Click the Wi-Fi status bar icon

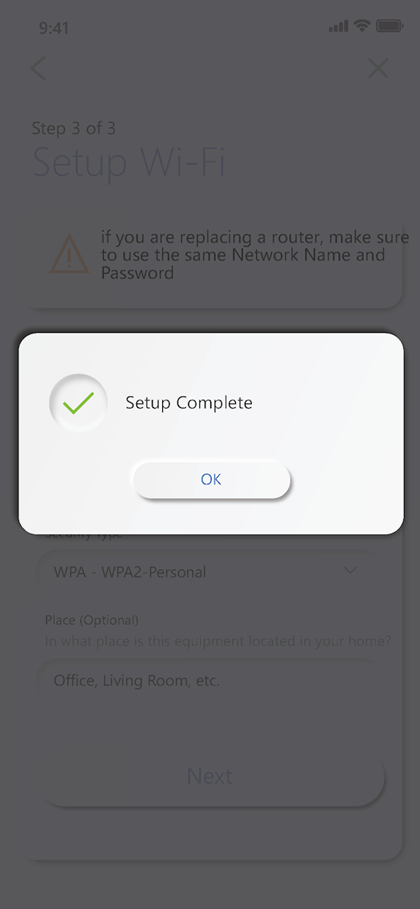pyautogui.click(x=362, y=26)
